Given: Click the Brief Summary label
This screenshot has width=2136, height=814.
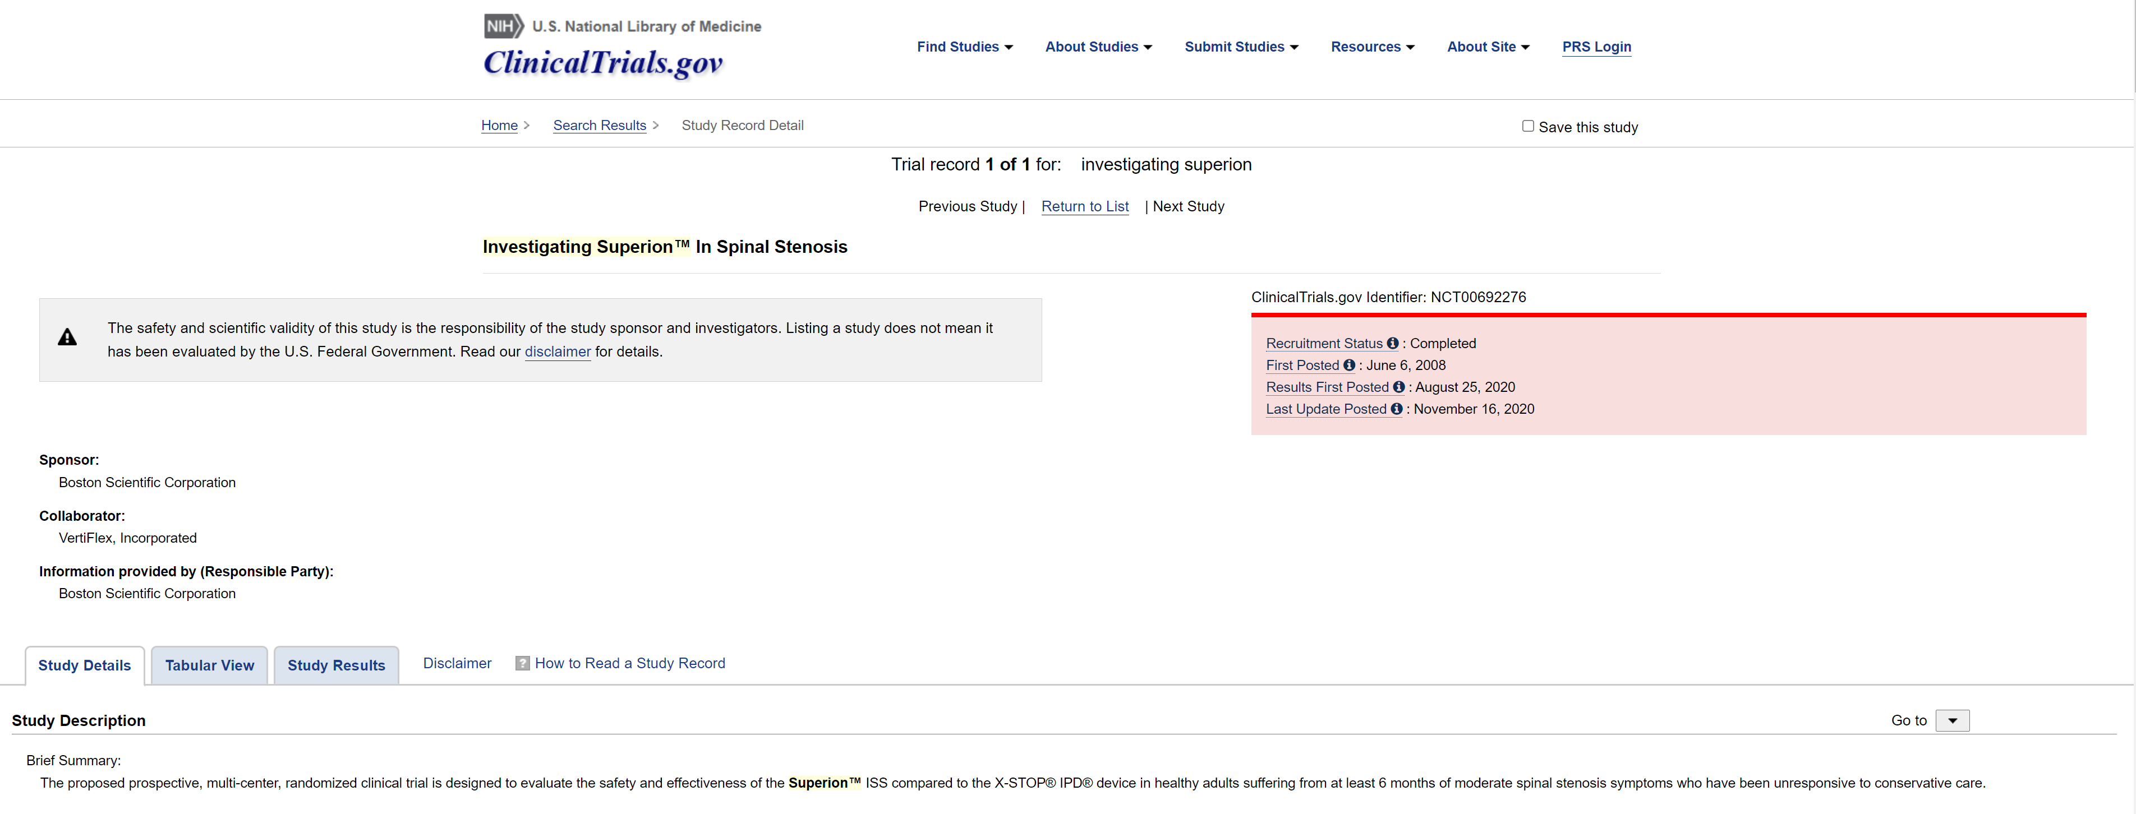Looking at the screenshot, I should [x=73, y=760].
